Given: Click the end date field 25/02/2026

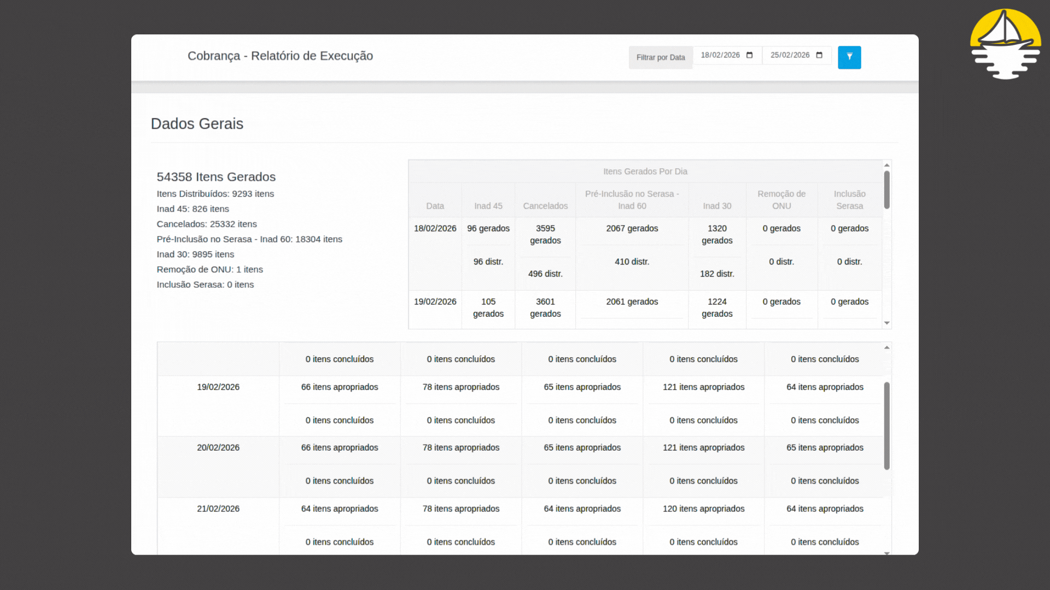Looking at the screenshot, I should [x=790, y=55].
